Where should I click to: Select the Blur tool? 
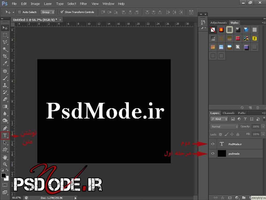click(x=5, y=114)
